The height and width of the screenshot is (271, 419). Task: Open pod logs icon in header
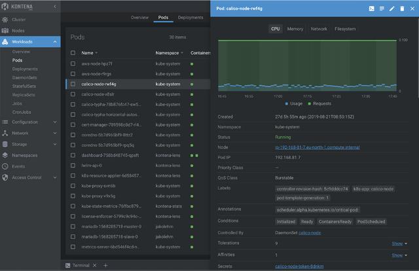[x=382, y=9]
